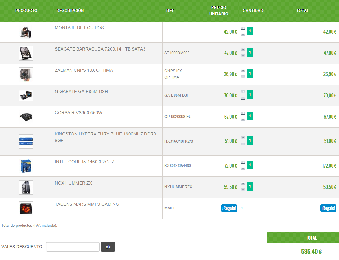Click the VALES DESCUENTO input field
339x260 pixels.
coord(73,247)
